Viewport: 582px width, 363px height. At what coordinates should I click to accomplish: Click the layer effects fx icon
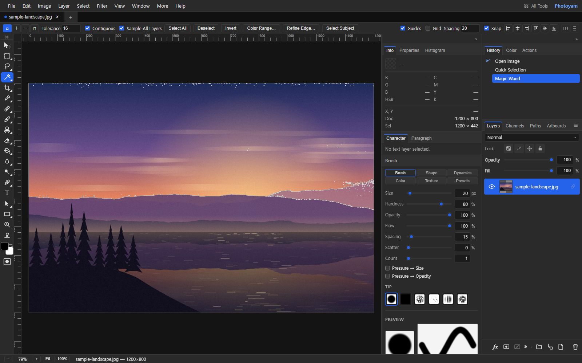(495, 347)
